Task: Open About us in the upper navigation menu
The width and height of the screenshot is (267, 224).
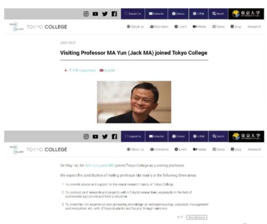Action: [135, 27]
